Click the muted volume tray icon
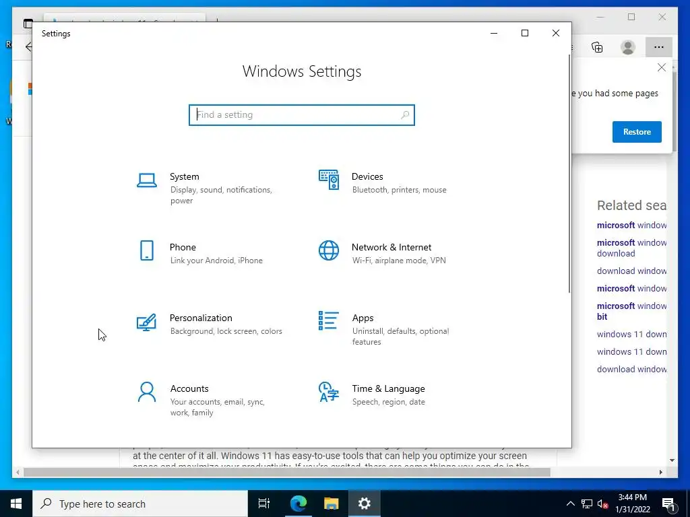690x517 pixels. (x=602, y=504)
